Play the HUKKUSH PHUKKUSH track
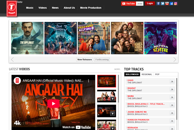Viewport: 194px width, 130px height. tap(172, 121)
